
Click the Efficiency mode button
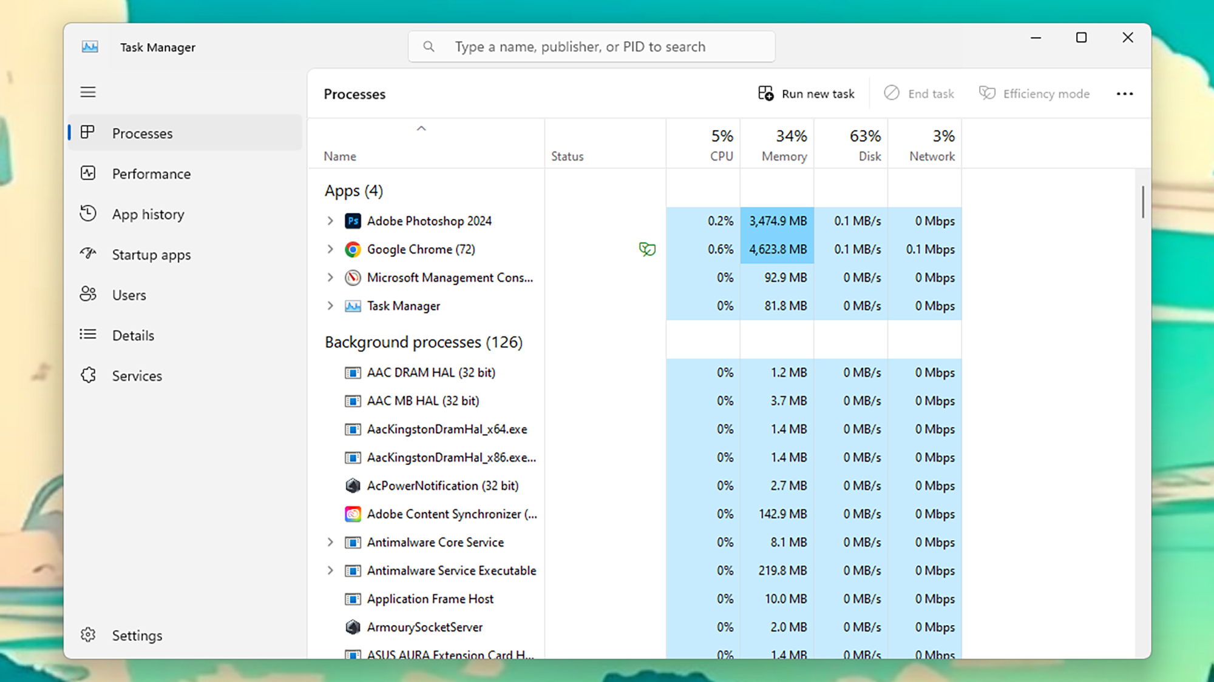[1034, 93]
